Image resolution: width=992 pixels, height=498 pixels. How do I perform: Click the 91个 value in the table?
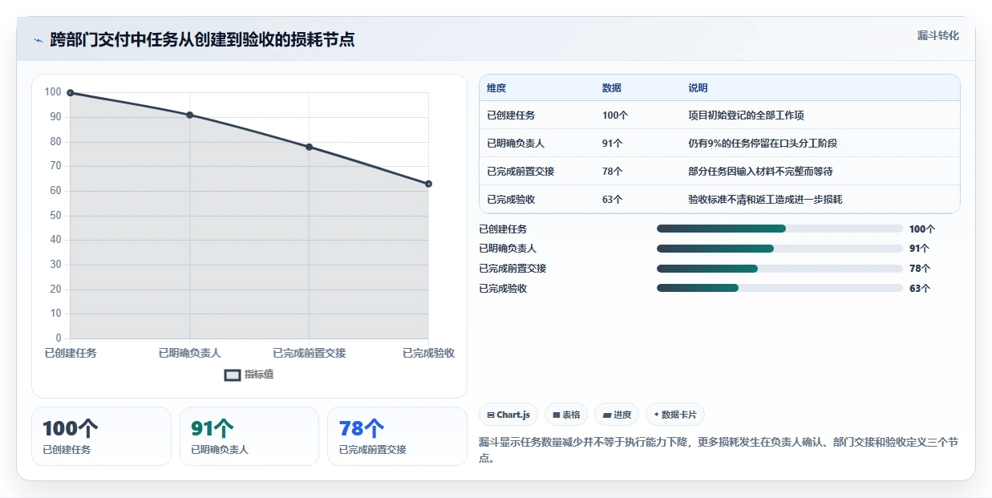[x=613, y=144]
